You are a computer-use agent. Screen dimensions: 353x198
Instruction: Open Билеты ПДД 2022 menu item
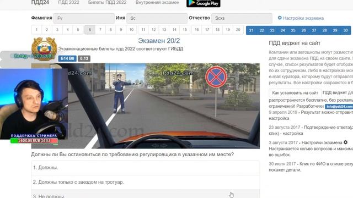point(107,2)
